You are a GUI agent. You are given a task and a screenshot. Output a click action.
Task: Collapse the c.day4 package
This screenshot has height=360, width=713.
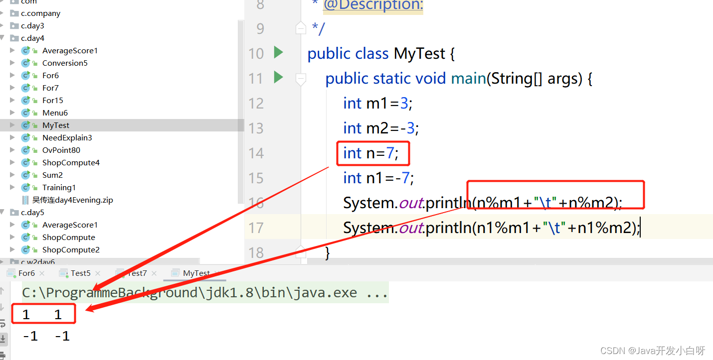2,38
